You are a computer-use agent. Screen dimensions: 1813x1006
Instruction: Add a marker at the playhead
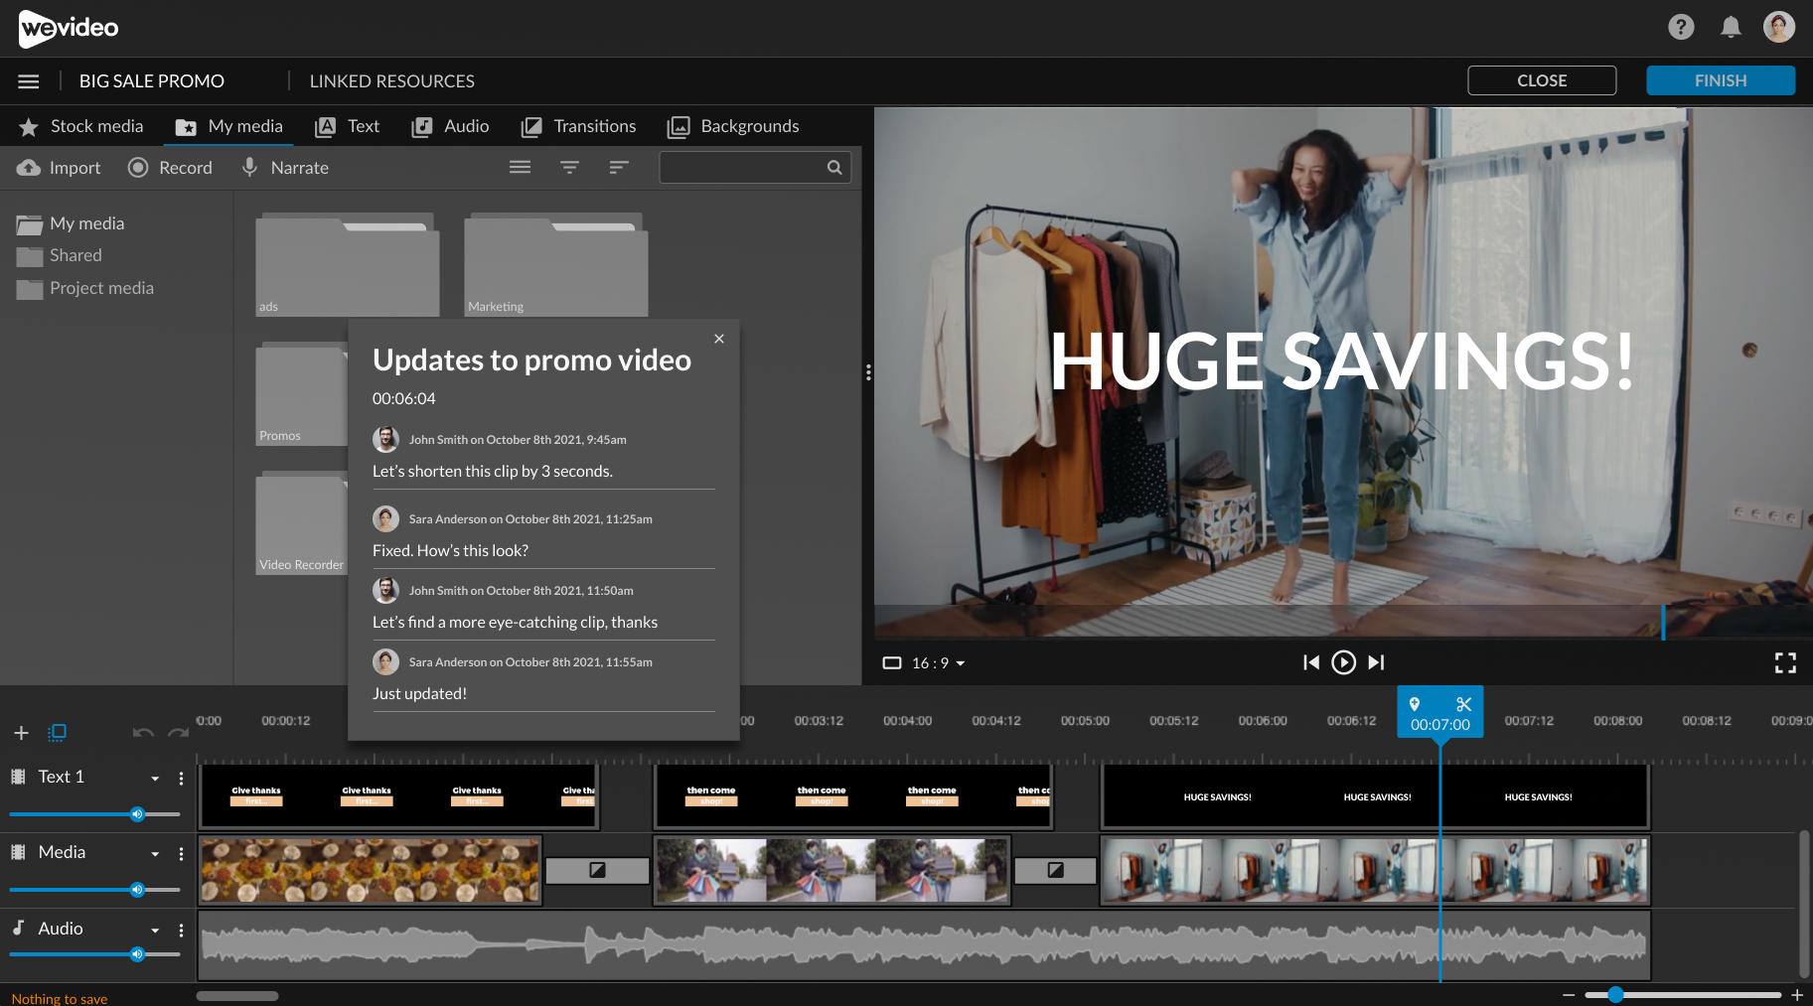[1415, 704]
